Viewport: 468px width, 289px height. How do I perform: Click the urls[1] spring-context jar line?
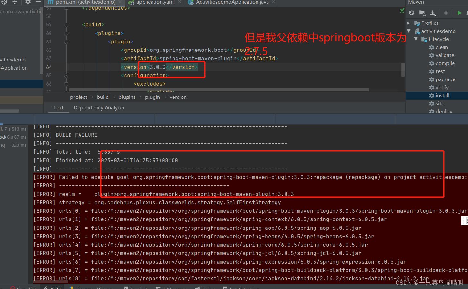[210, 219]
